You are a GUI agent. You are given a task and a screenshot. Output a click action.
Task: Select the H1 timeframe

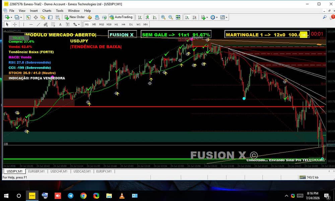116,24
